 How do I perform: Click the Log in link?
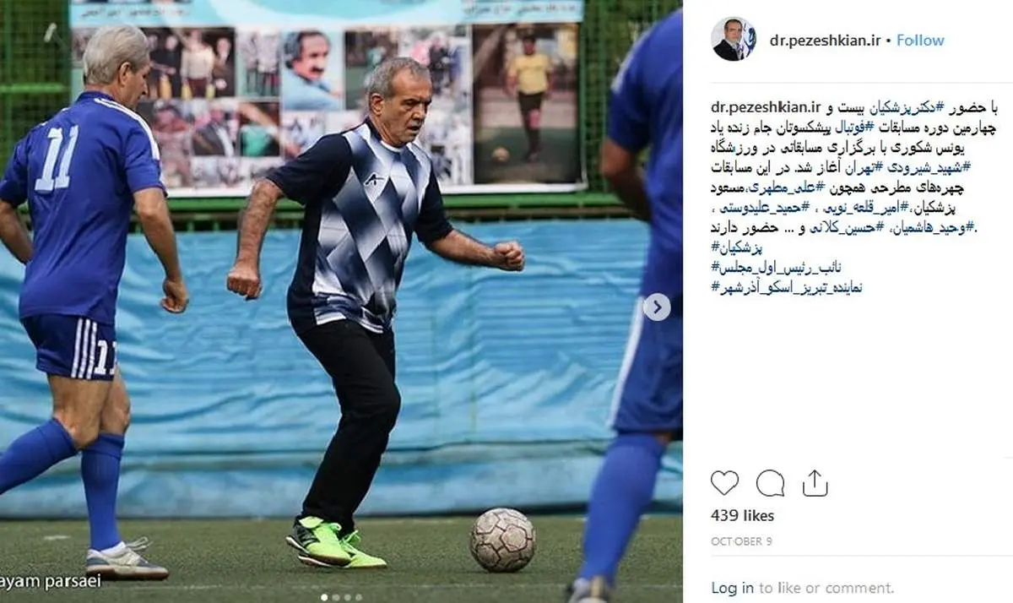(733, 588)
